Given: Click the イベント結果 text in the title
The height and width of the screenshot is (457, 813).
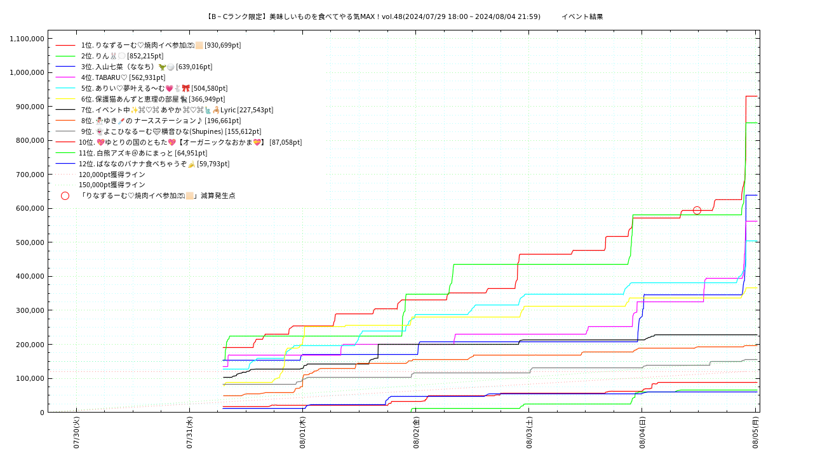Looking at the screenshot, I should click(x=582, y=17).
